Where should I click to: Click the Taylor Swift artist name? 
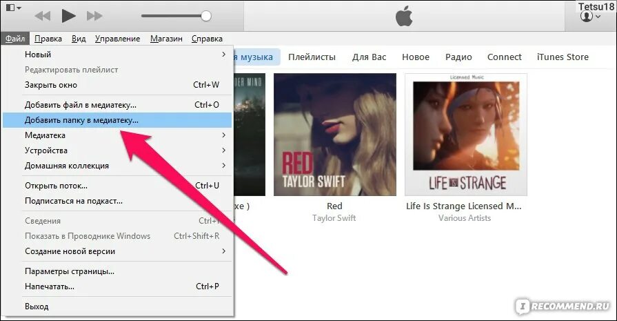tap(334, 218)
